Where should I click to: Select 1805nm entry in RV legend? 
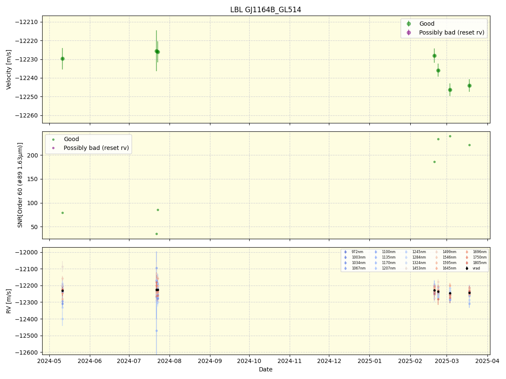(480, 263)
